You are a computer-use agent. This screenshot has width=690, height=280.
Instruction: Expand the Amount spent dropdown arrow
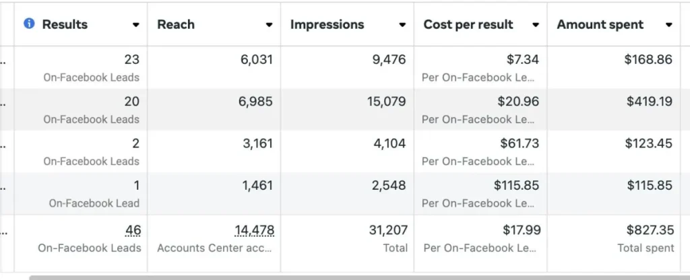[668, 25]
